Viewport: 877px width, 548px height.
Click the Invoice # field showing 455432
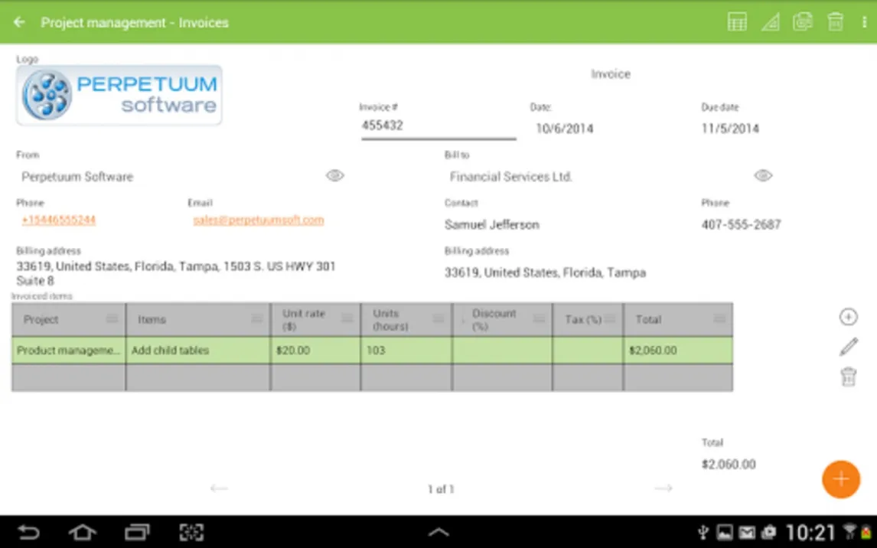pyautogui.click(x=438, y=126)
